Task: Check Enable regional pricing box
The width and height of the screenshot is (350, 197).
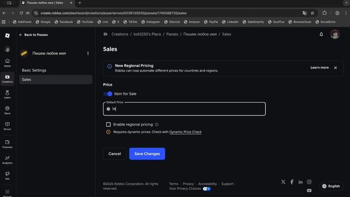Action: (x=108, y=124)
